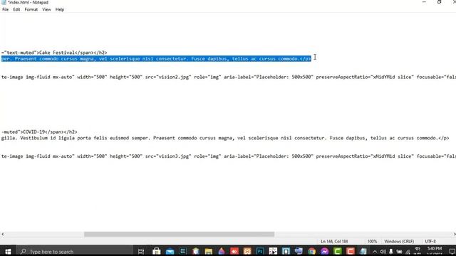Open Google Chrome from the taskbar
The image size is (456, 256).
pos(312,251)
